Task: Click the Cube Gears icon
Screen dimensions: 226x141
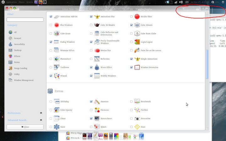Action: (56, 34)
